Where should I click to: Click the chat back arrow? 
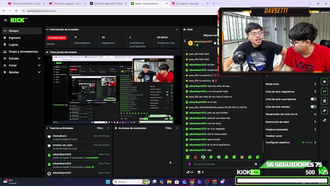(185, 41)
